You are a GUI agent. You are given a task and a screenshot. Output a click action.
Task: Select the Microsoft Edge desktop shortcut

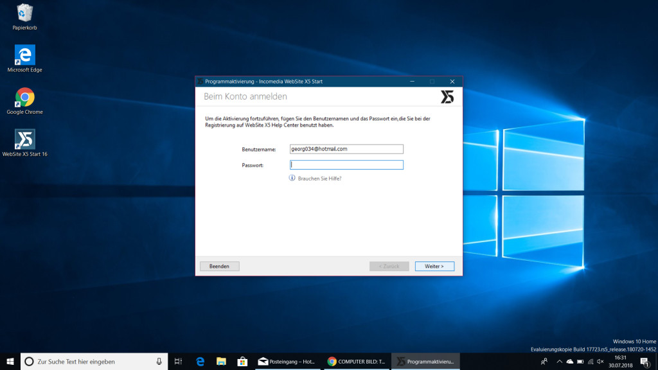pos(25,58)
